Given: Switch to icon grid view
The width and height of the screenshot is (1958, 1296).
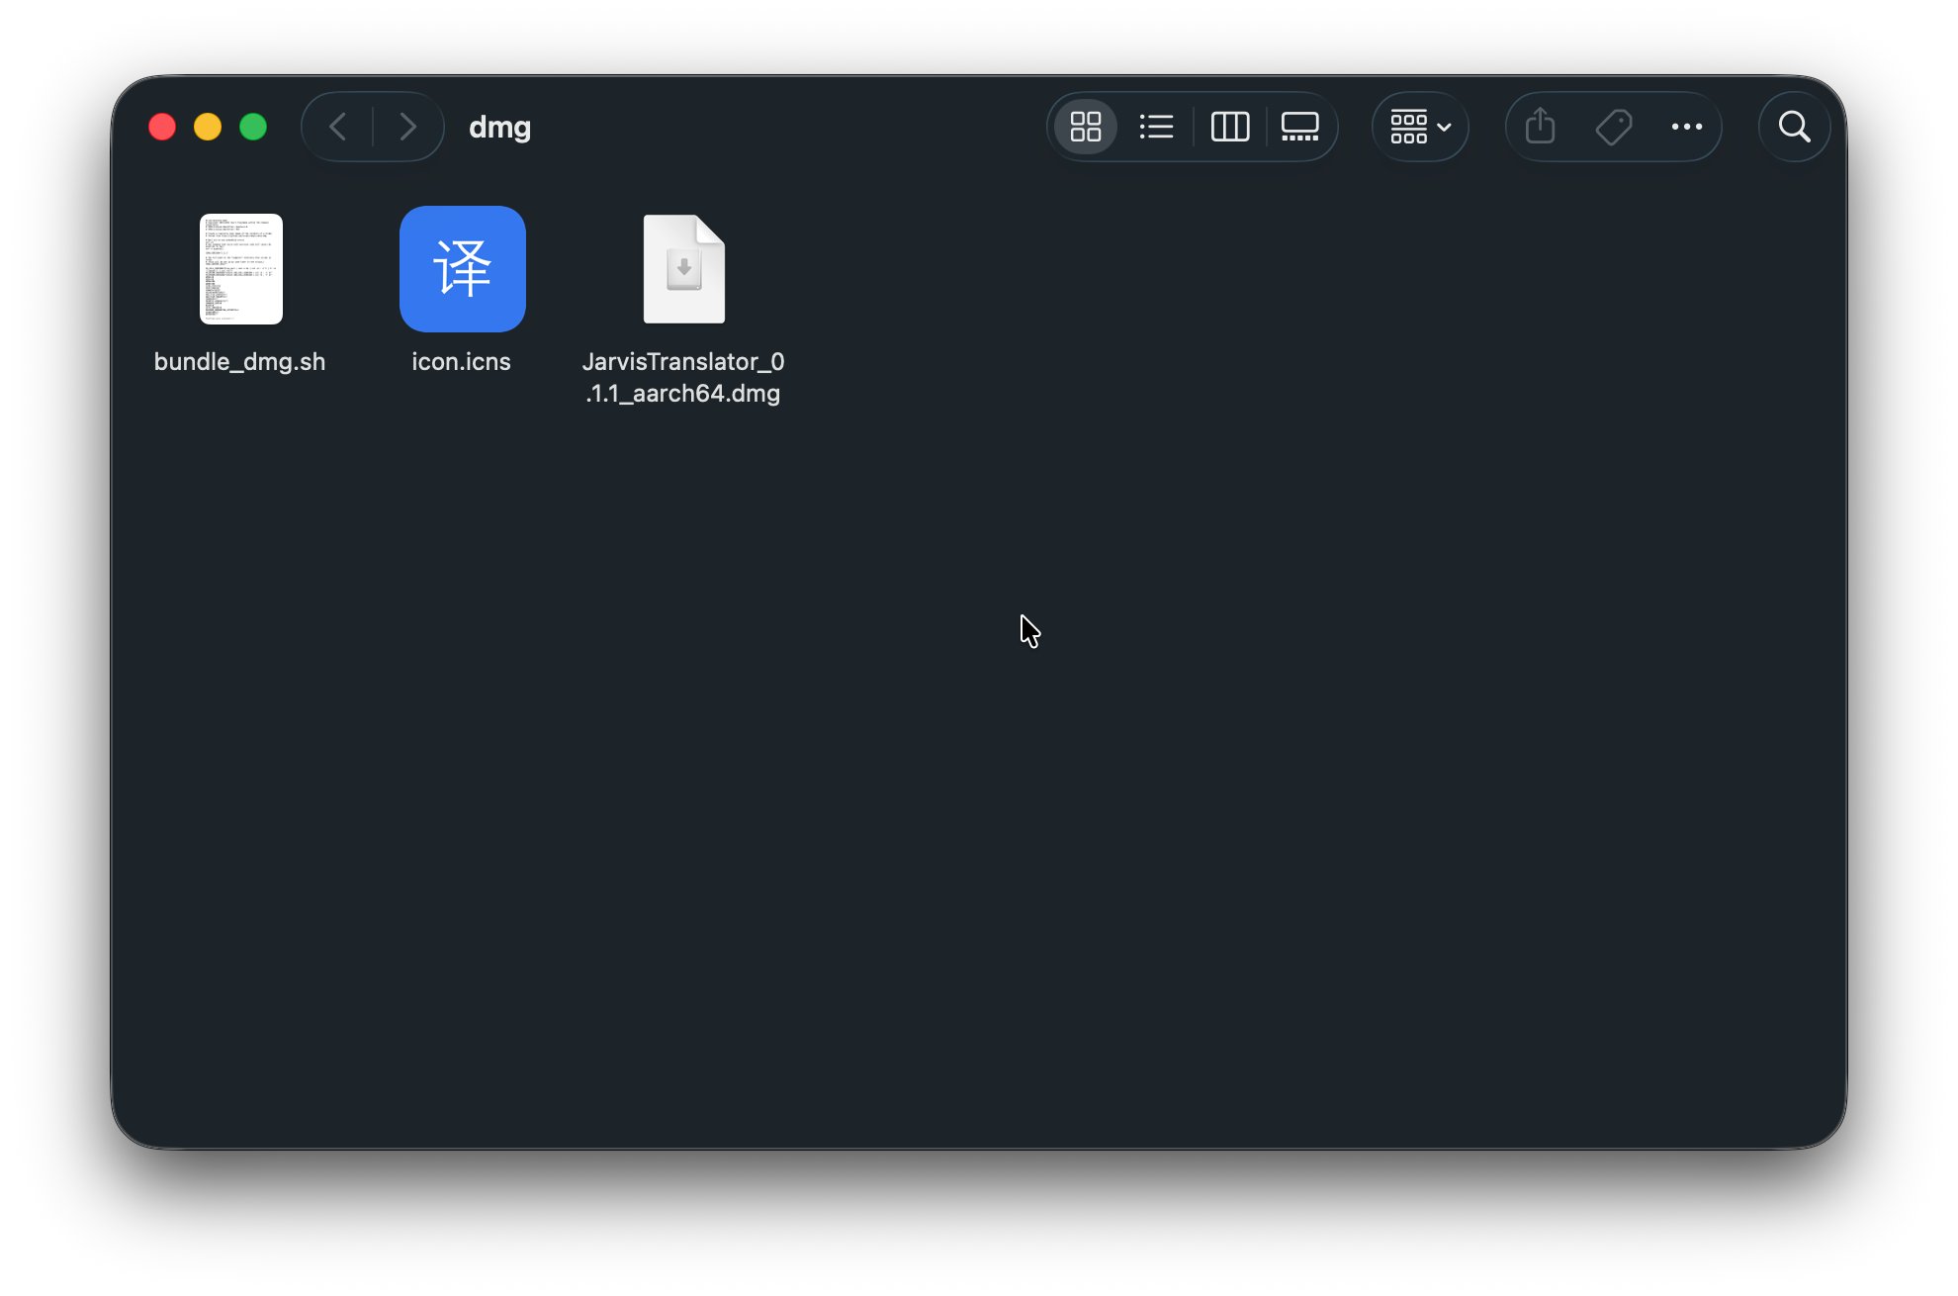Looking at the screenshot, I should click(1085, 127).
